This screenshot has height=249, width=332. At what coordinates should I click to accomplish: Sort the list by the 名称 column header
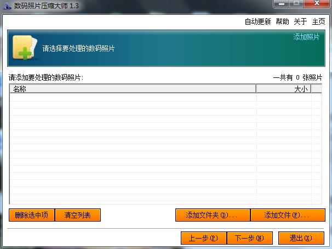click(133, 89)
